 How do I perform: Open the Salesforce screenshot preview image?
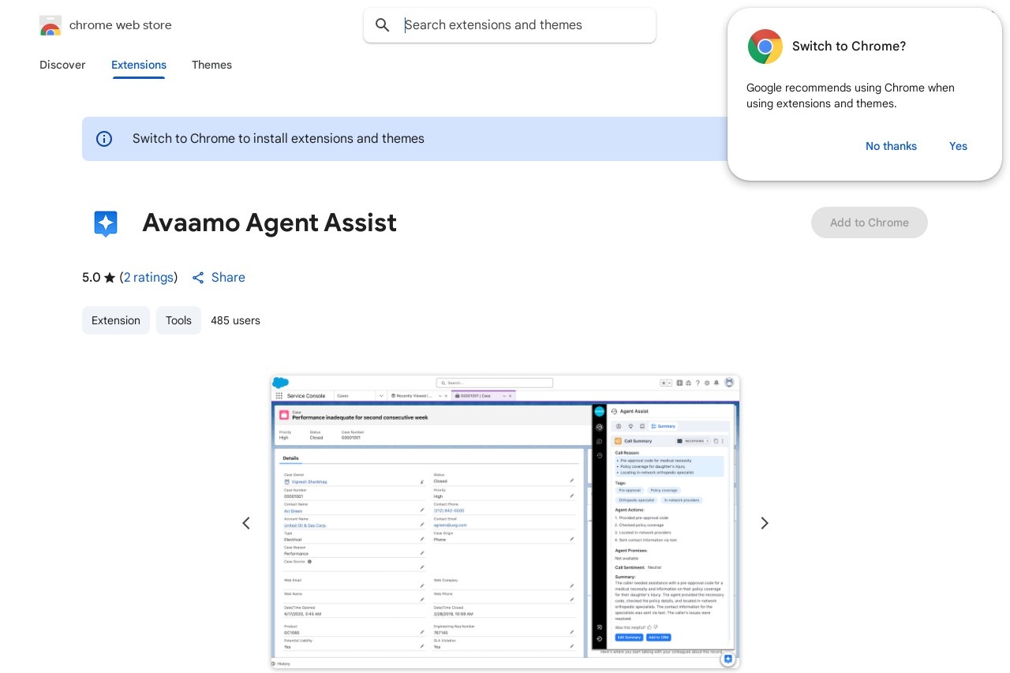[505, 522]
